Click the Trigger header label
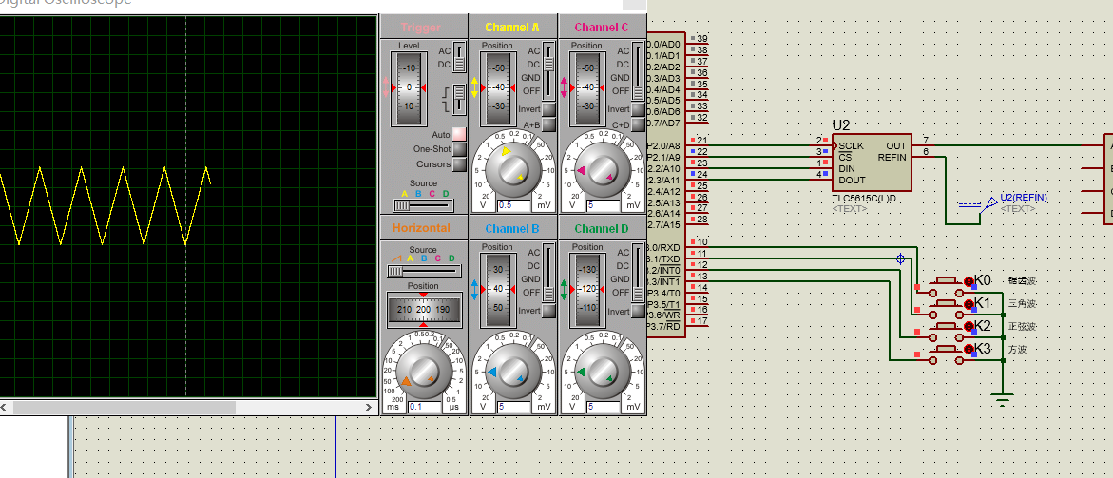 pos(421,28)
